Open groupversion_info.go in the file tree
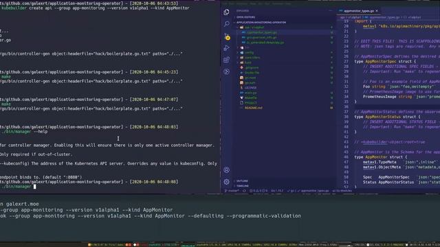 [x=262, y=38]
